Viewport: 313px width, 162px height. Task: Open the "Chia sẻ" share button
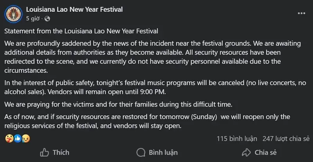point(266,152)
